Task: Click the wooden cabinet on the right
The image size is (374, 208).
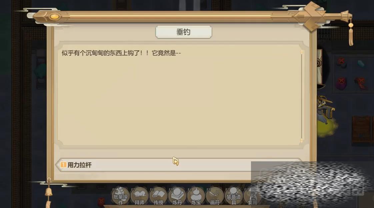Action: [362, 130]
